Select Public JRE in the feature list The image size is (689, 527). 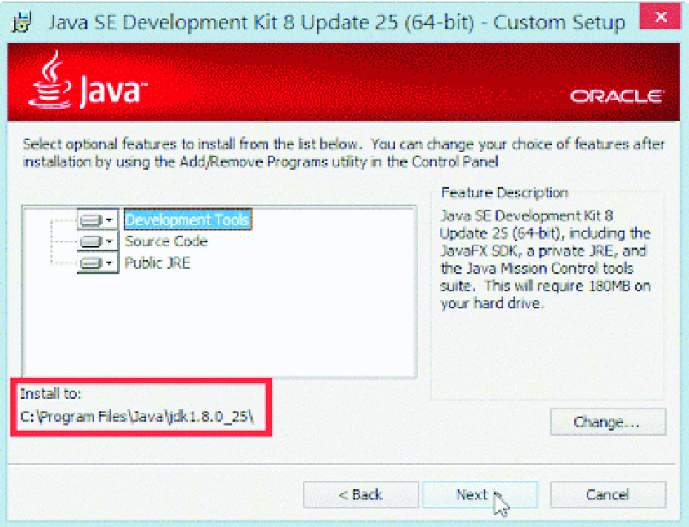pos(157,263)
